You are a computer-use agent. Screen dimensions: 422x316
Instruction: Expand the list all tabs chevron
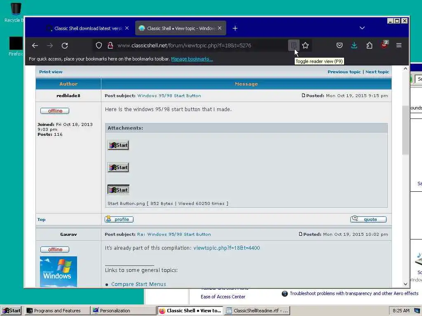362,28
